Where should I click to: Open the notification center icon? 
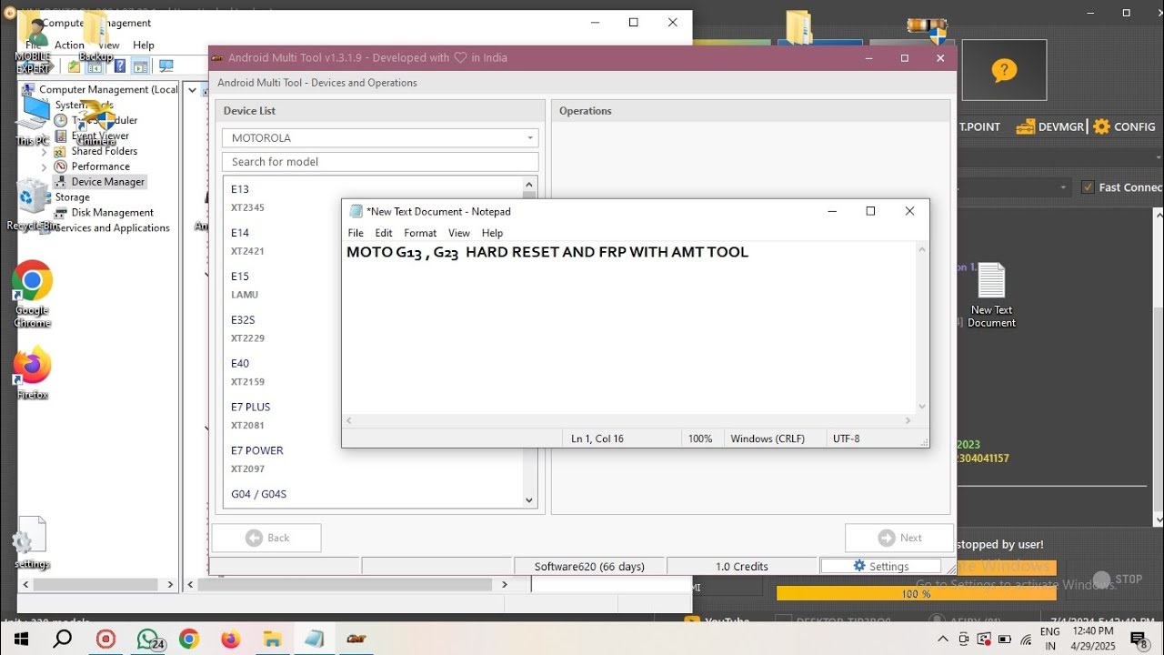[x=1139, y=640]
